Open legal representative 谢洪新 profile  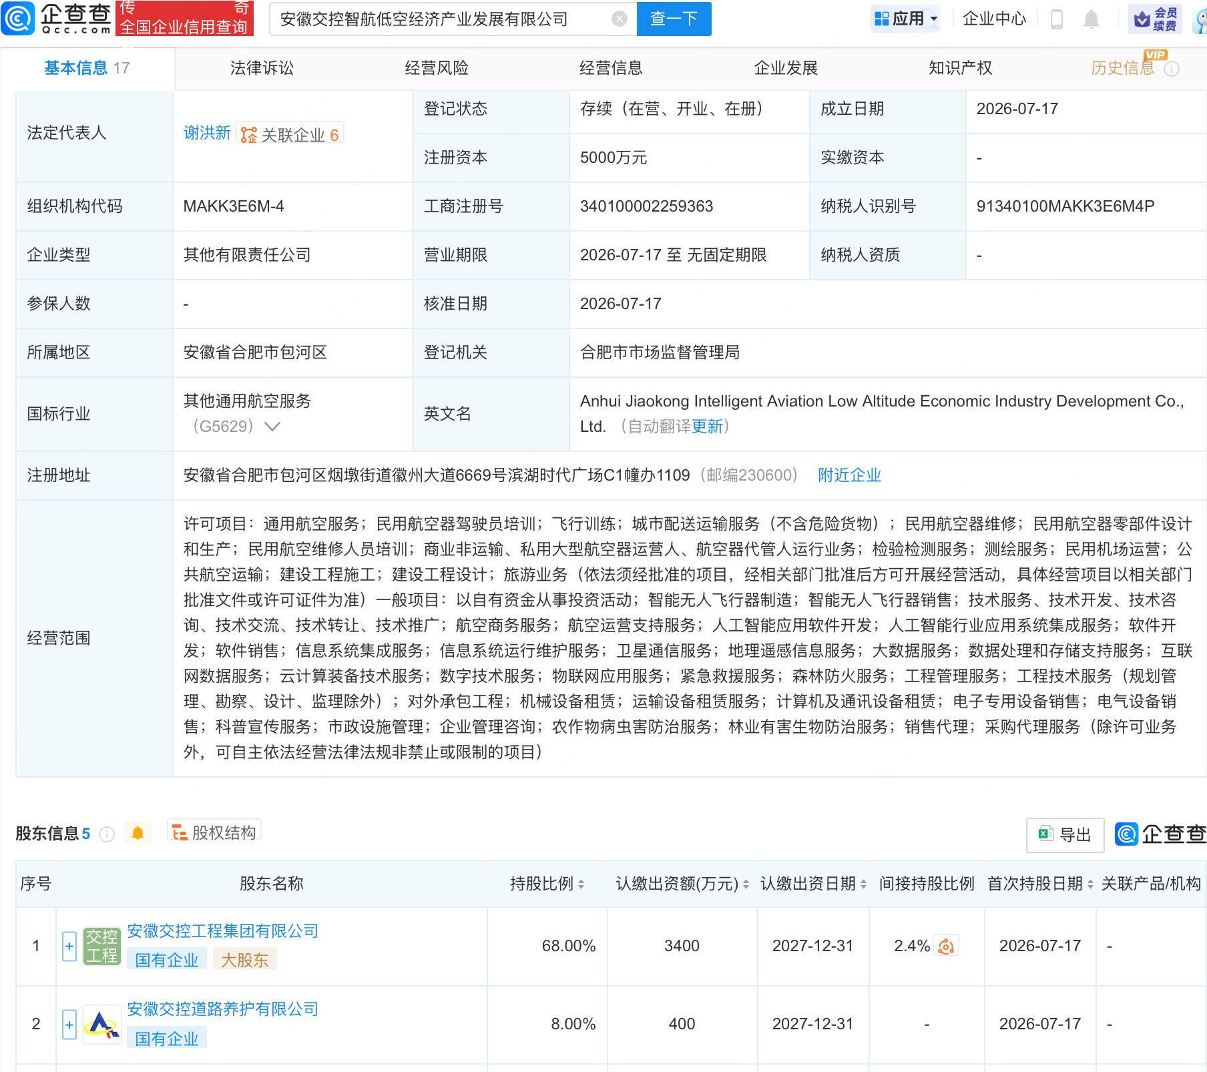[x=207, y=133]
